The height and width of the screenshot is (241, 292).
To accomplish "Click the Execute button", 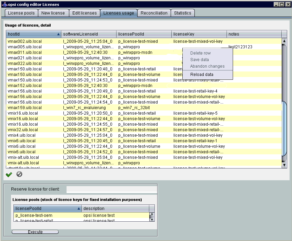I will point(35,232).
